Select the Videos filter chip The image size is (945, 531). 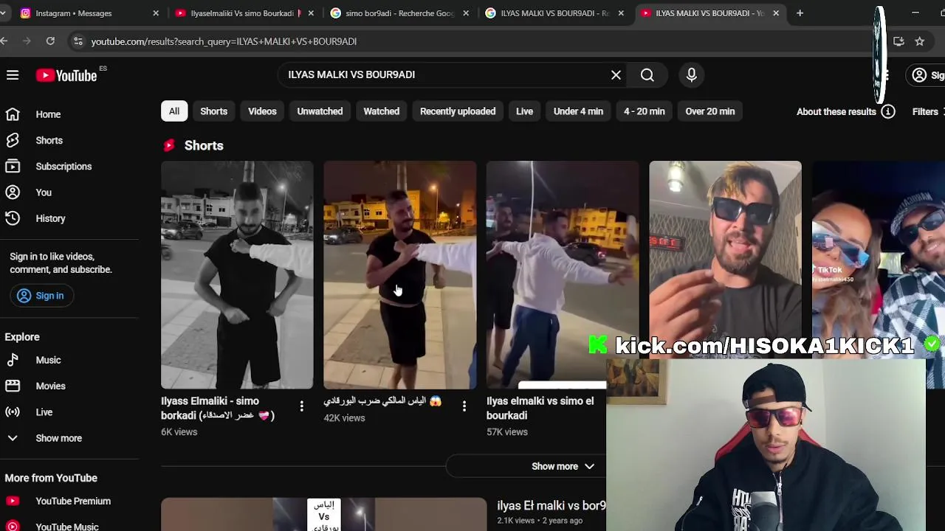(x=262, y=111)
